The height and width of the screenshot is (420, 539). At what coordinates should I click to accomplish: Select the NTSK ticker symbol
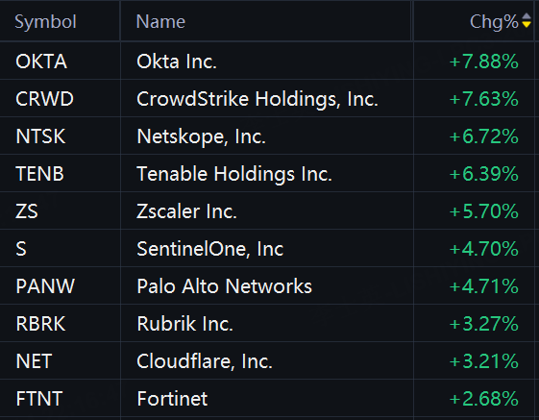40,136
